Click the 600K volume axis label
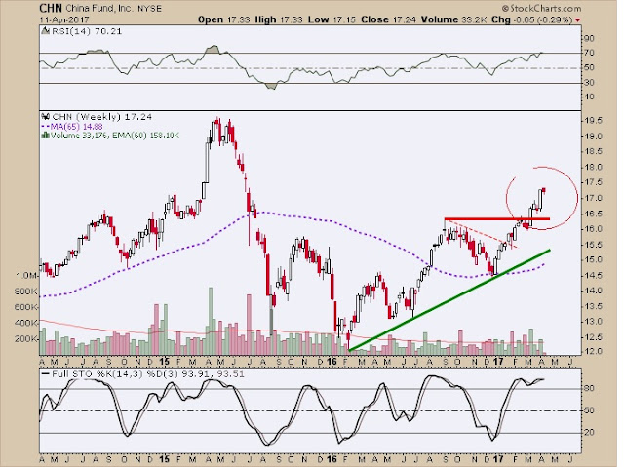Image resolution: width=624 pixels, height=467 pixels. [x=26, y=307]
